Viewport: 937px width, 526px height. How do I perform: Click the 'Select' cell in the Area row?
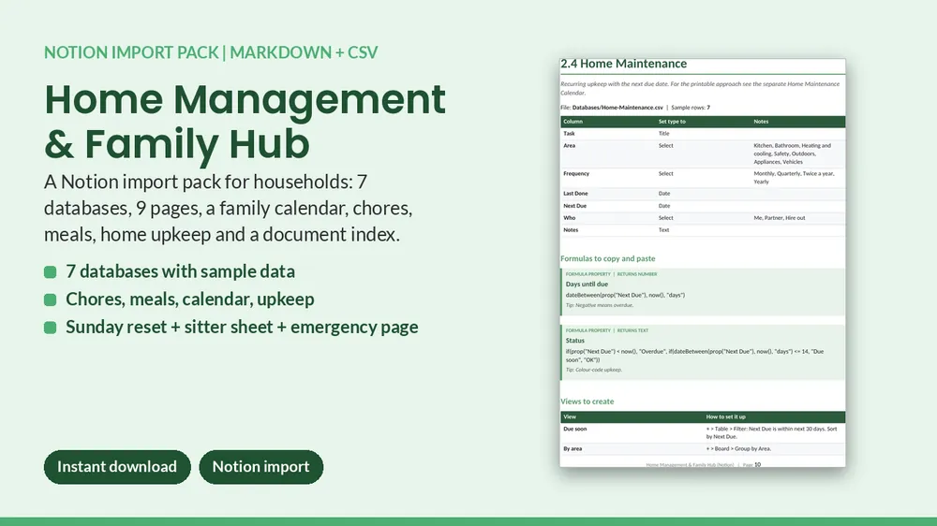point(665,146)
